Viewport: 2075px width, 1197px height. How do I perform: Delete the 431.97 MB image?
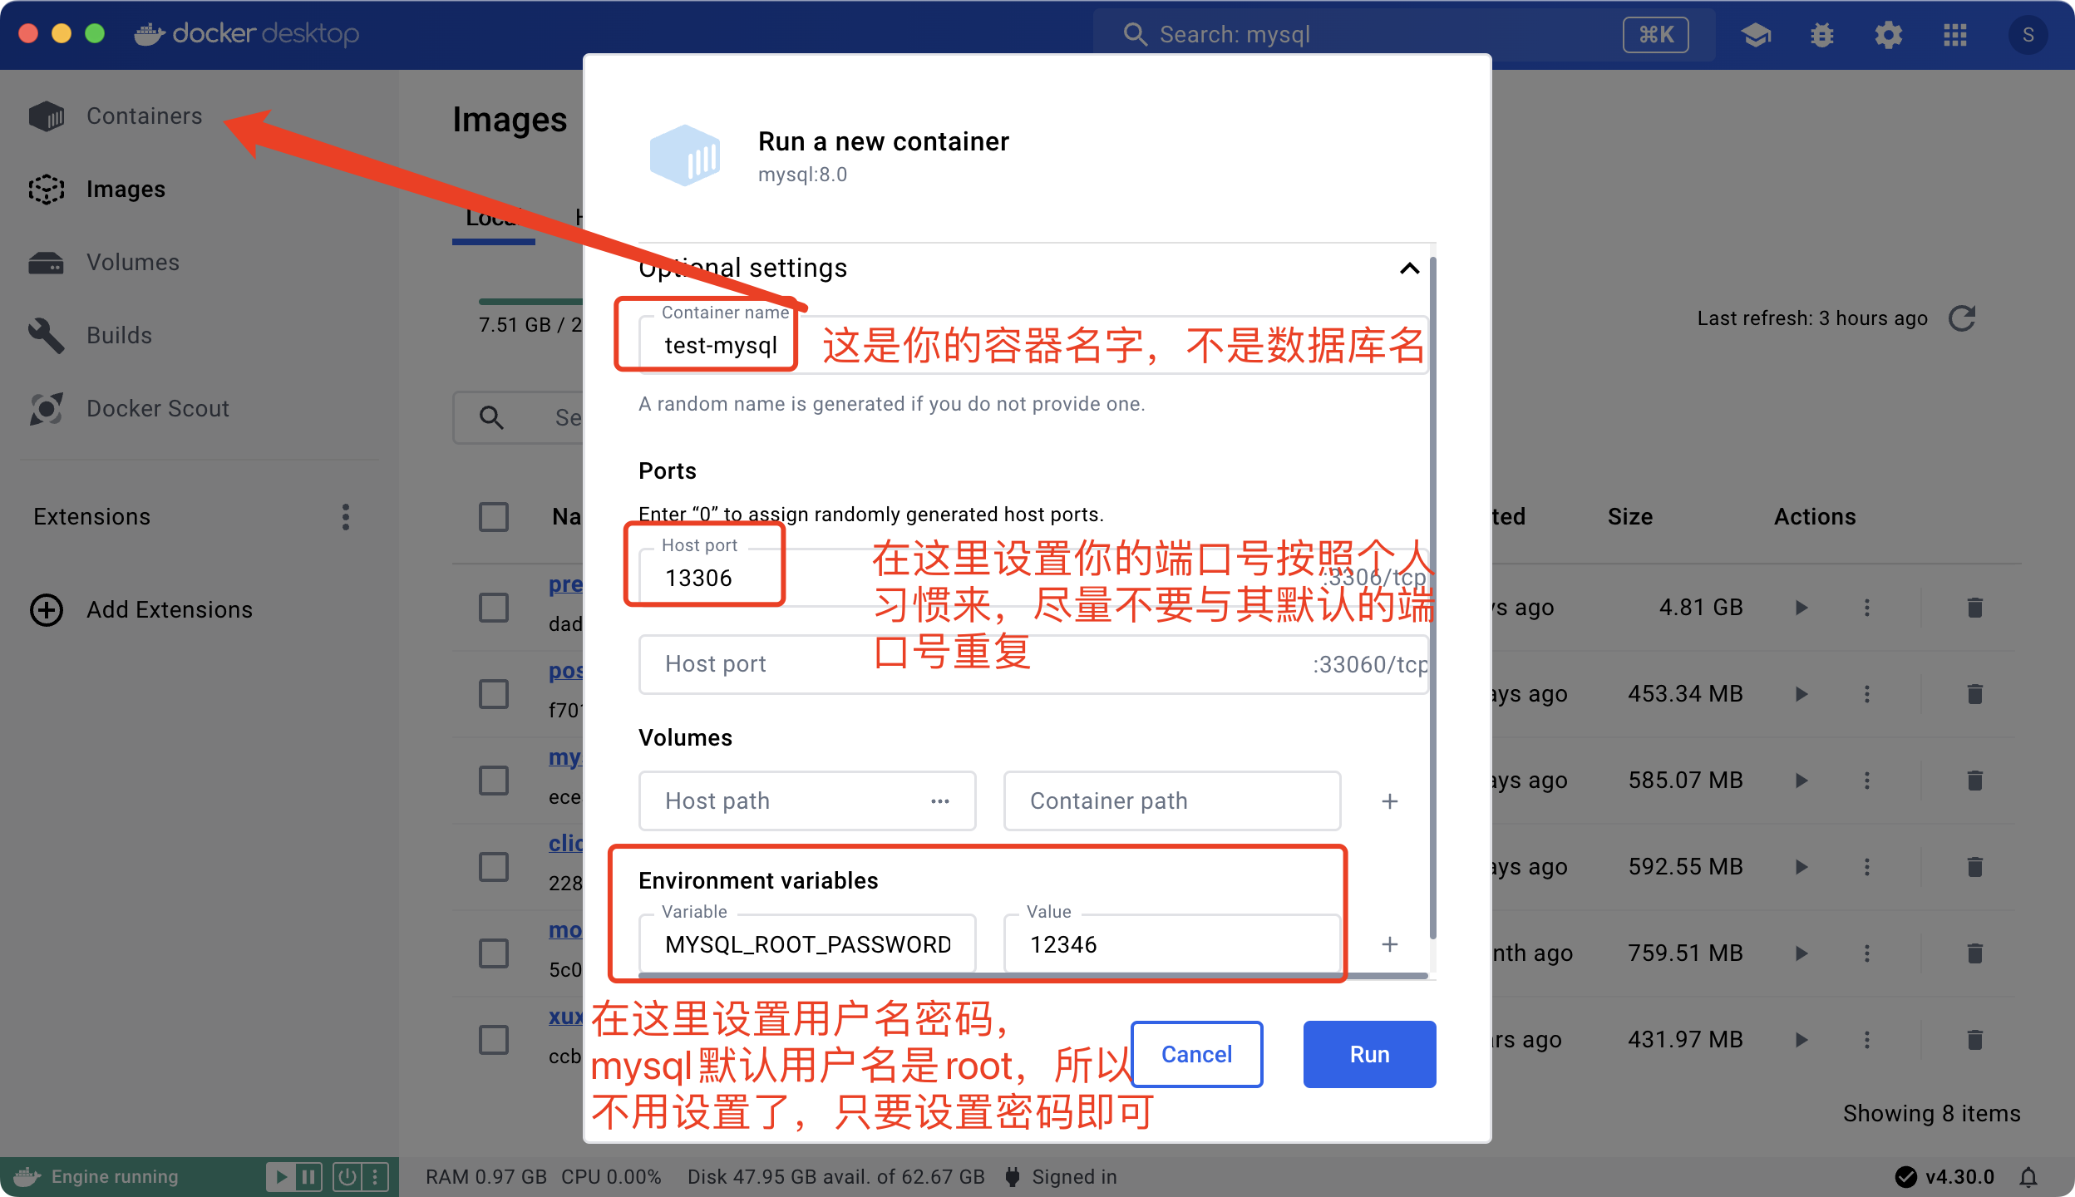click(1975, 1039)
